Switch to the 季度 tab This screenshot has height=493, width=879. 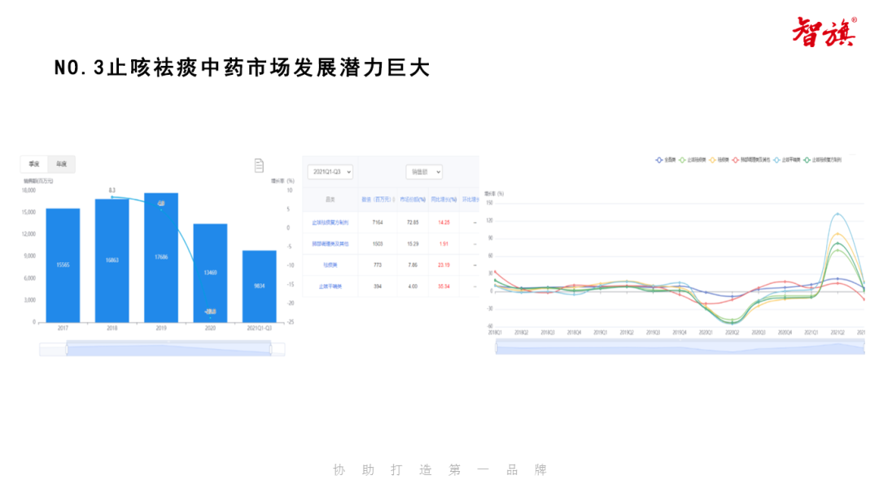pyautogui.click(x=34, y=164)
